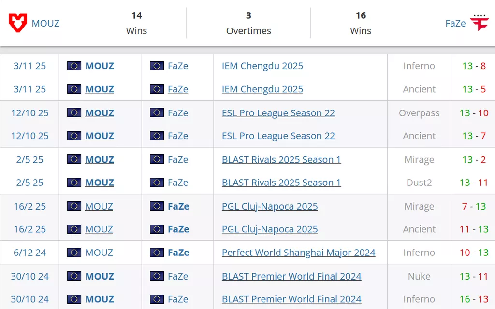Click bold FaZe link in Shanghai Major row
Screen dimensions: 495x309
178,253
